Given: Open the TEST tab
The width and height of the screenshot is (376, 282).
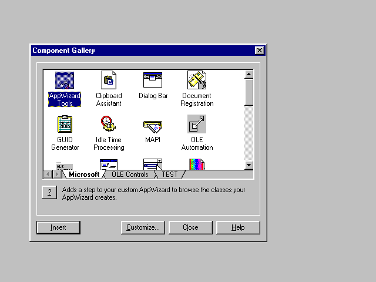Looking at the screenshot, I should pos(170,174).
